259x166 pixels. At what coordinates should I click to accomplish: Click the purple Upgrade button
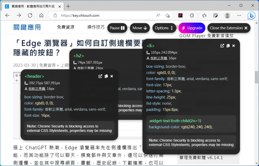[192, 28]
